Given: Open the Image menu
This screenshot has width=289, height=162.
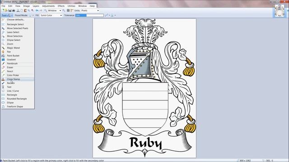Looking at the screenshot, I should (x=26, y=6).
